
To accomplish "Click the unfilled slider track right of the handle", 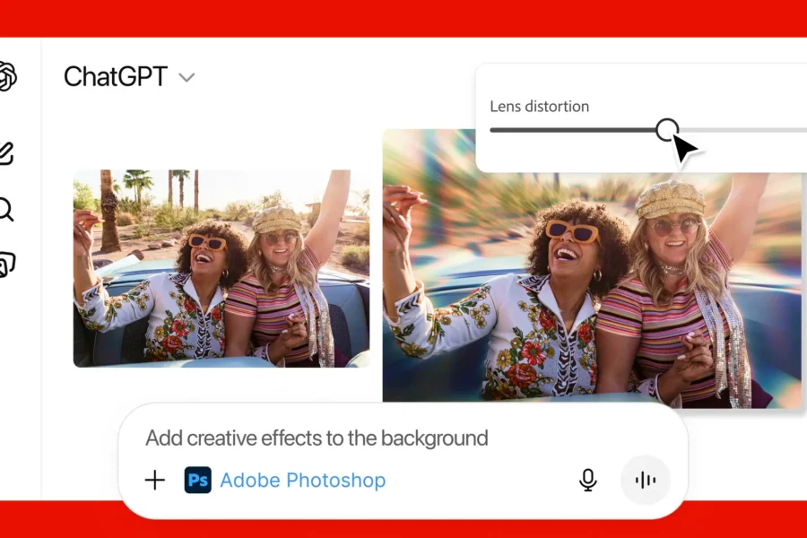I will click(x=753, y=130).
